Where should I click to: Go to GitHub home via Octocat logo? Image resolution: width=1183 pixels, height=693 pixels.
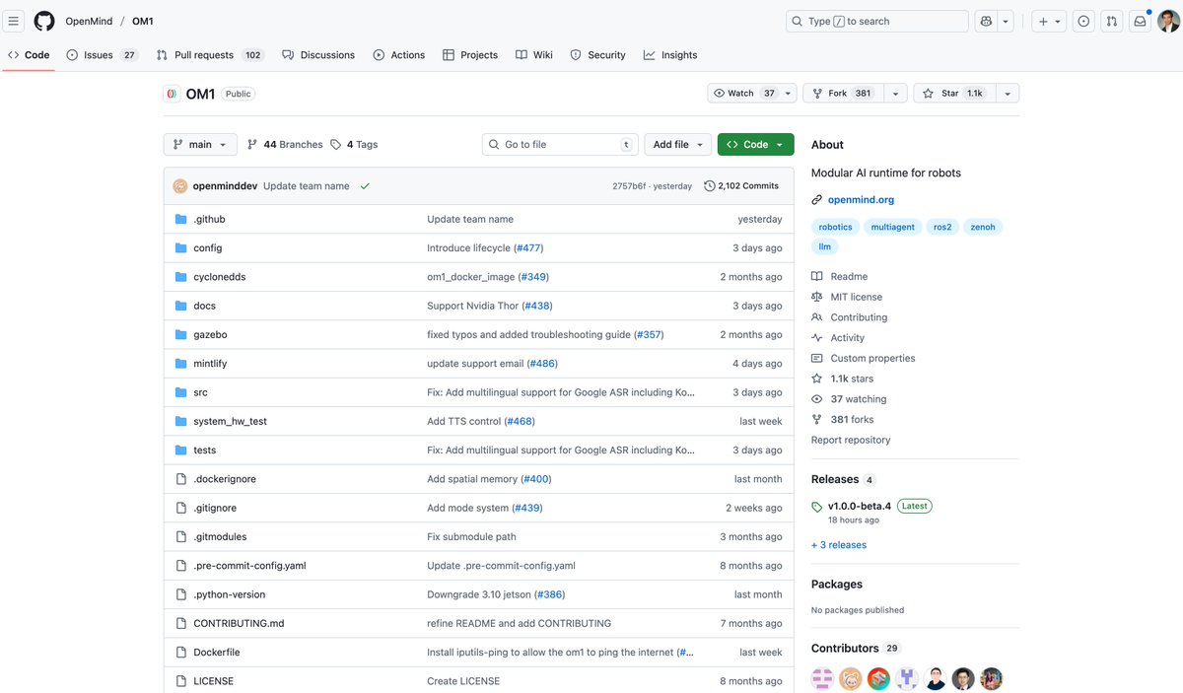tap(44, 21)
